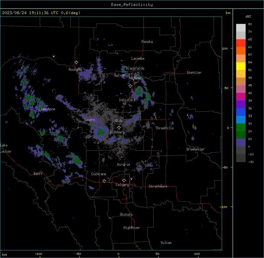Choose the light blue 30–33 dBZ swatch
Viewport: 264px width, 258px height.
click(241, 120)
